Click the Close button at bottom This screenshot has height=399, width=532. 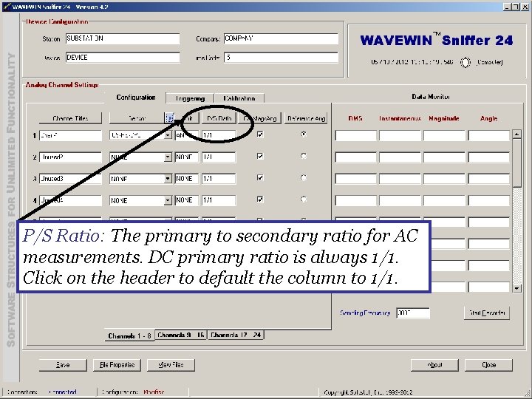[488, 365]
